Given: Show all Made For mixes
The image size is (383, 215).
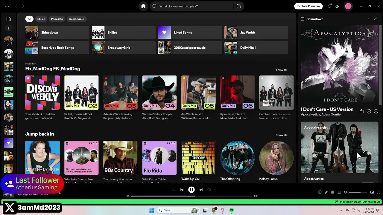Looking at the screenshot, I should click(281, 70).
